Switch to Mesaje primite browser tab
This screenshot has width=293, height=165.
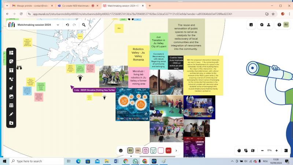click(29, 6)
